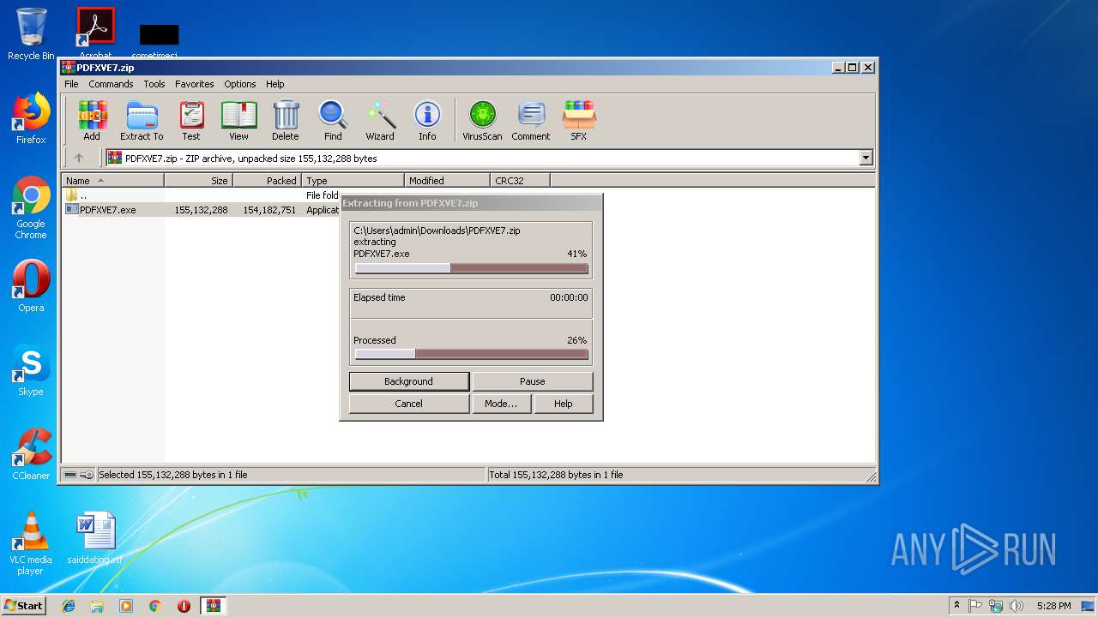Viewport: 1098px width, 617px height.
Task: Open Recycle Bin desktop icon
Action: (x=31, y=34)
